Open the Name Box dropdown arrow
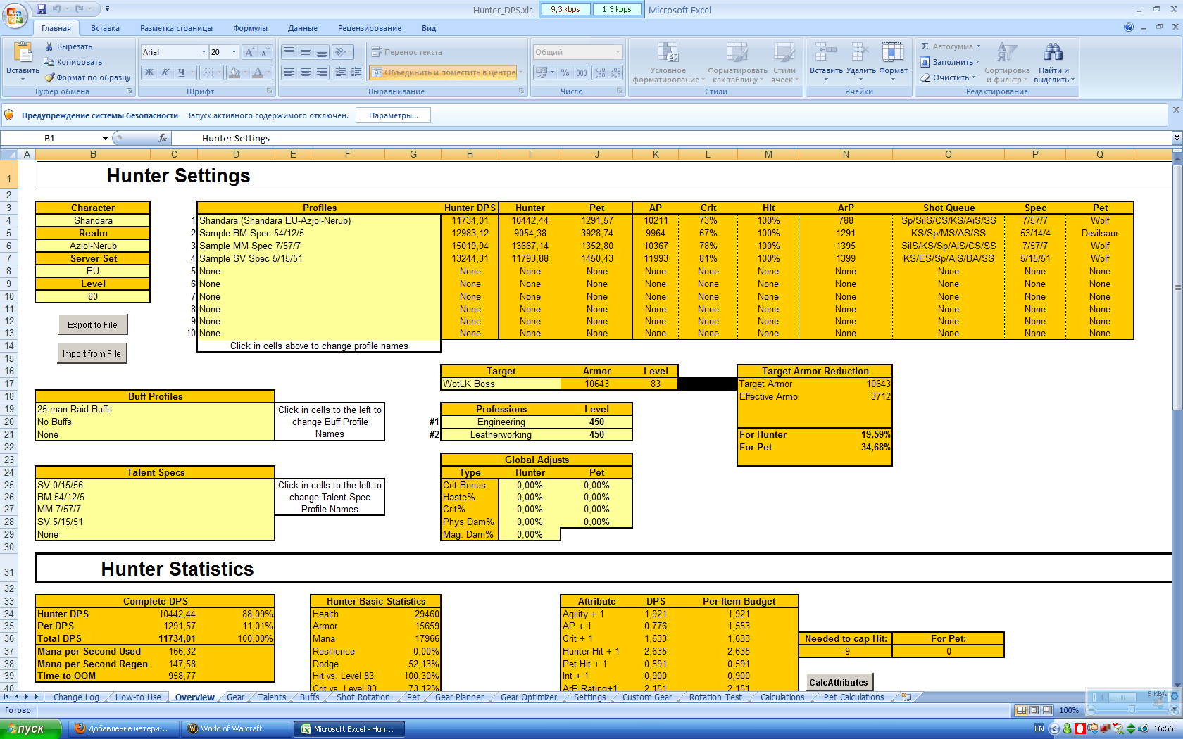This screenshot has width=1183, height=739. [x=105, y=139]
